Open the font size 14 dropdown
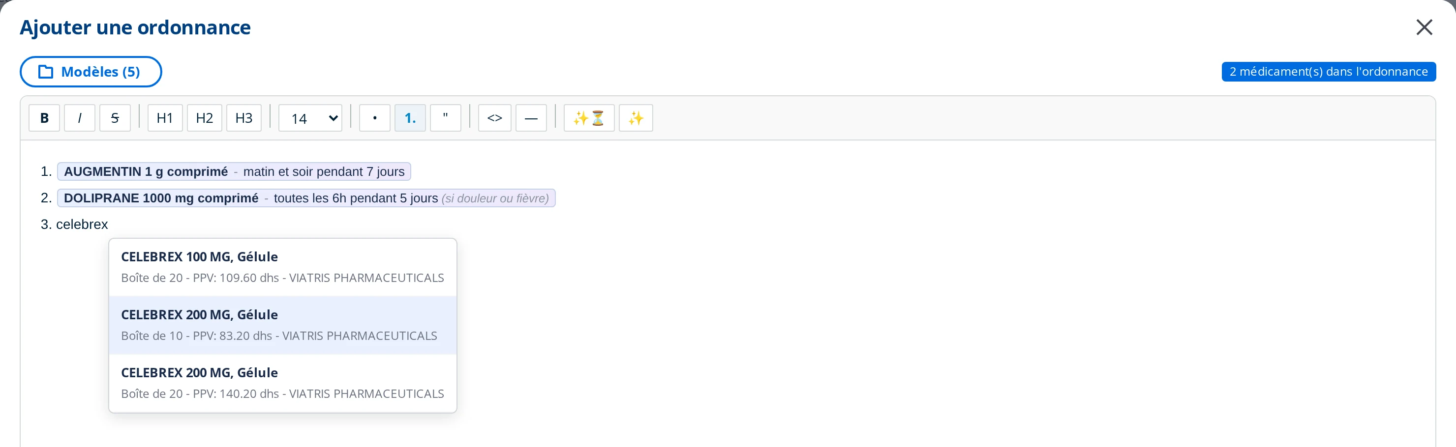This screenshot has width=1456, height=447. click(x=310, y=118)
